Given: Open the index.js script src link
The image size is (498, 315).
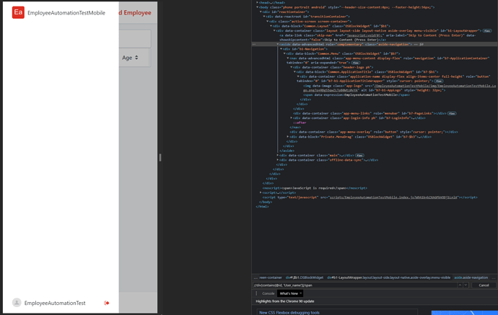Looking at the screenshot, I should click(x=394, y=198).
